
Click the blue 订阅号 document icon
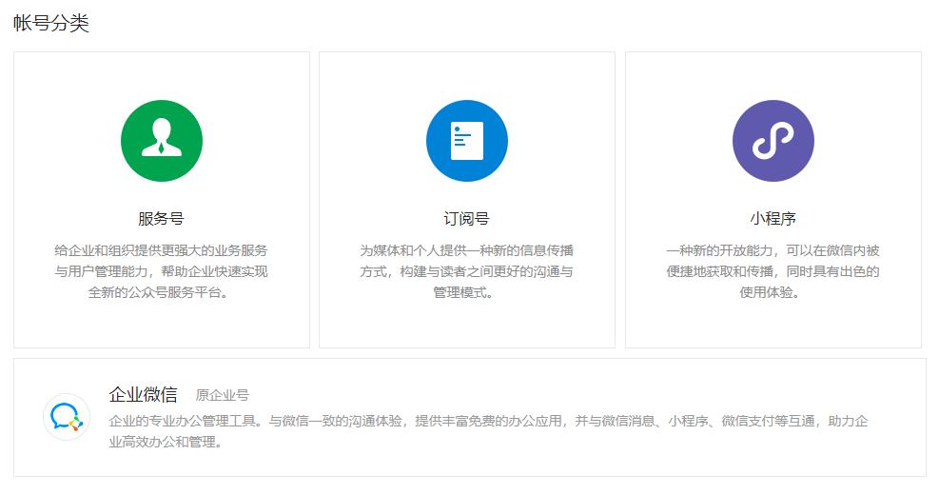(x=467, y=141)
